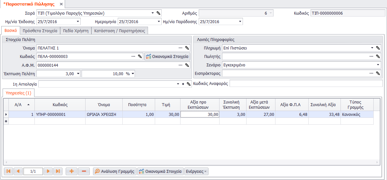Open Ημερομηνία date picker
387x180 pixels.
pos(159,22)
